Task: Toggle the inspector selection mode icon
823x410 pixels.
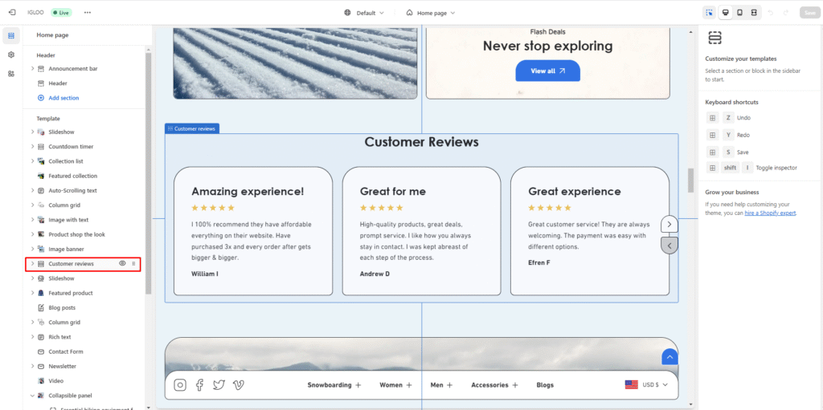Action: (x=709, y=13)
